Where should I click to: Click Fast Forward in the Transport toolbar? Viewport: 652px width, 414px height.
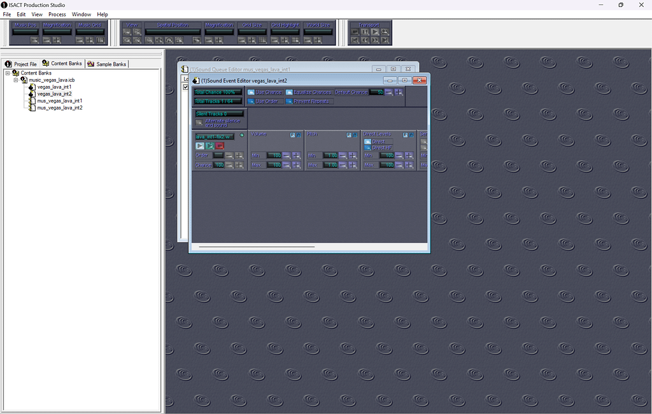375,40
